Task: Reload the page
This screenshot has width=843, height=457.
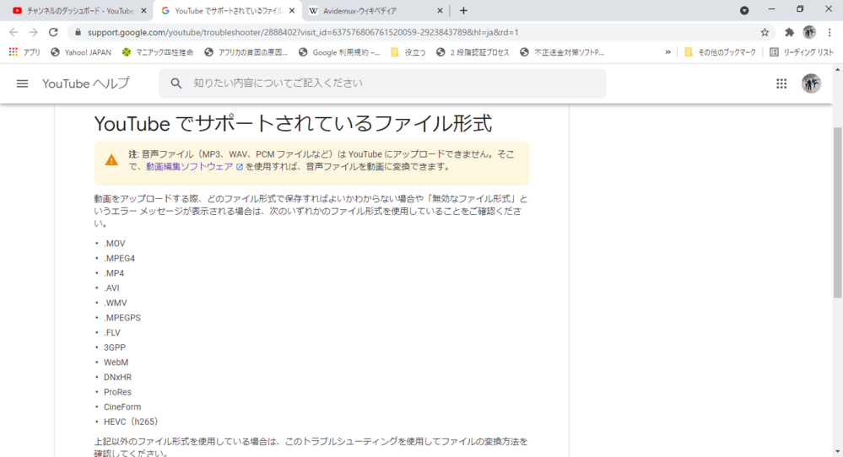Action: [x=53, y=32]
